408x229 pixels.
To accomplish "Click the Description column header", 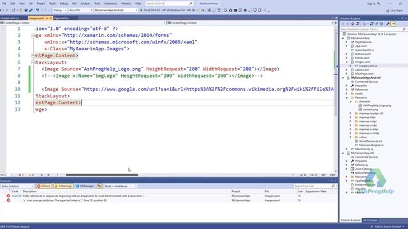I will [x=29, y=191].
